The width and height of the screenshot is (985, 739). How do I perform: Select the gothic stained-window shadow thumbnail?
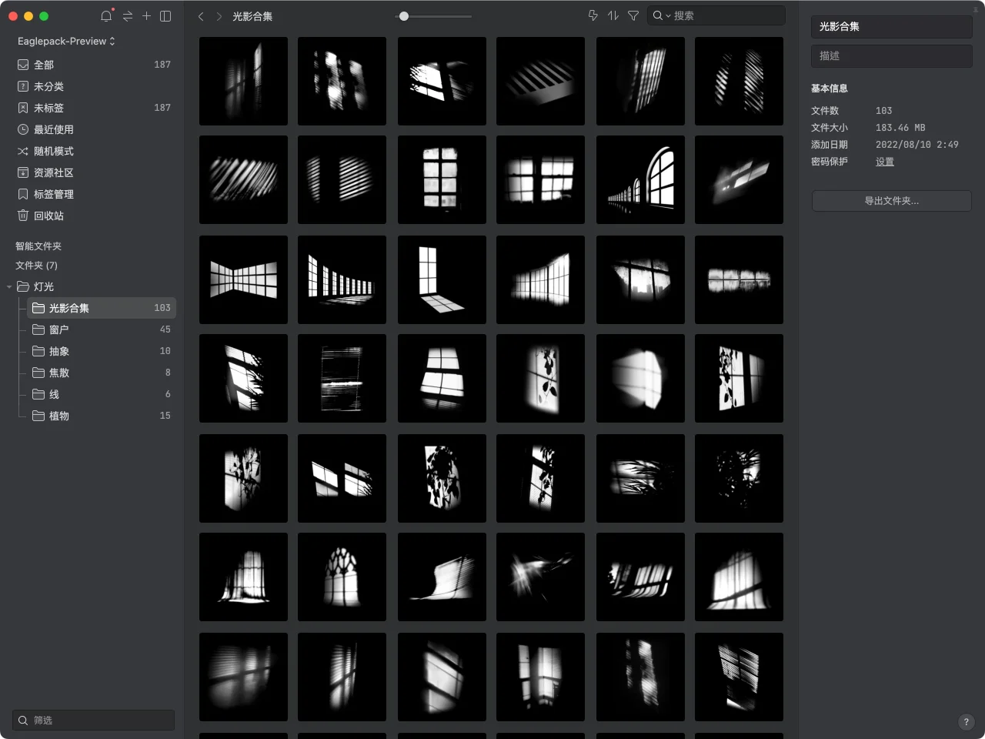click(x=342, y=577)
